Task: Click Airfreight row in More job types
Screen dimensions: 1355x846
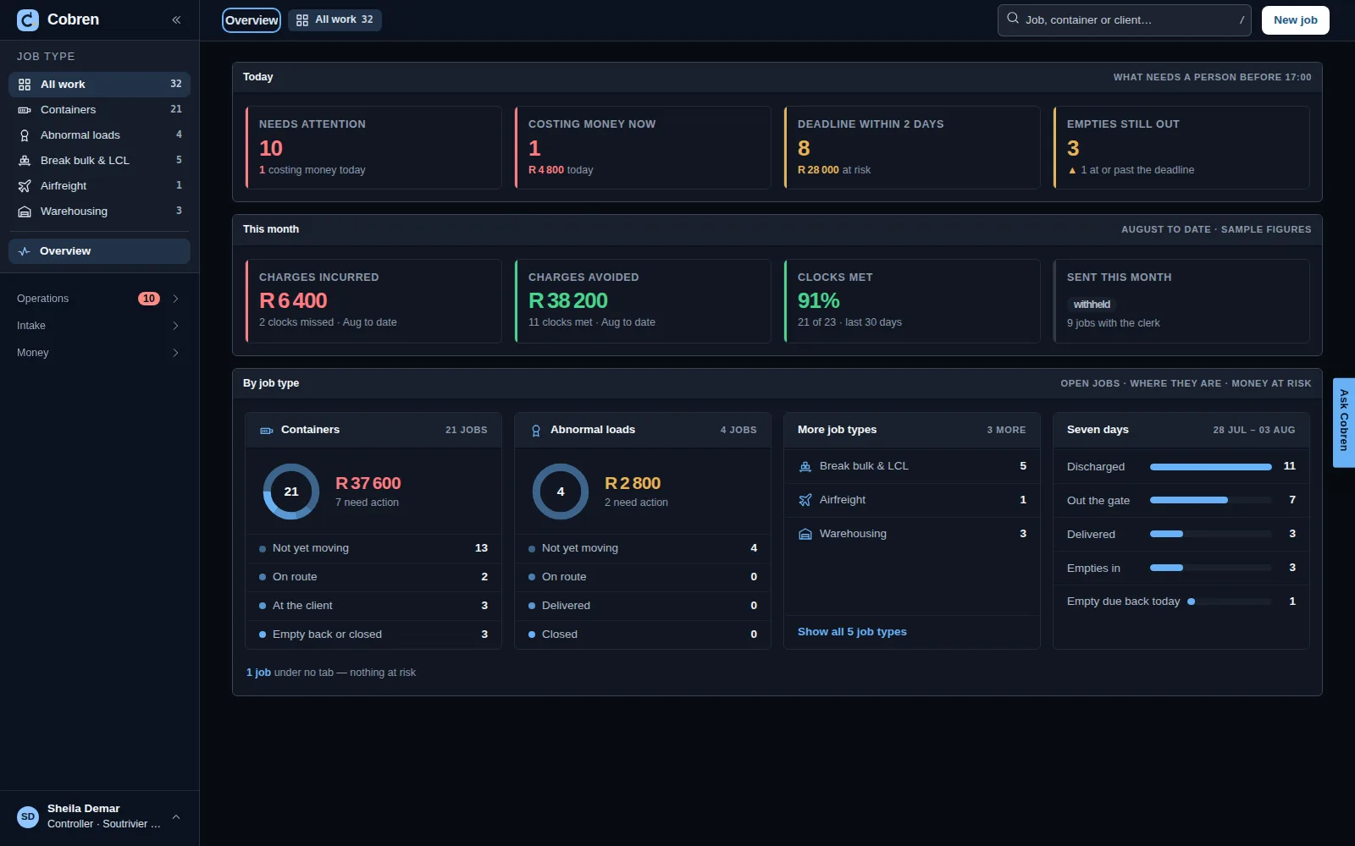Action: click(912, 500)
